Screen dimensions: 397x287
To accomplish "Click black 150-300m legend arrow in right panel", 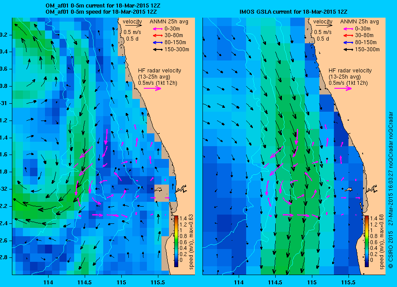I will point(348,50).
